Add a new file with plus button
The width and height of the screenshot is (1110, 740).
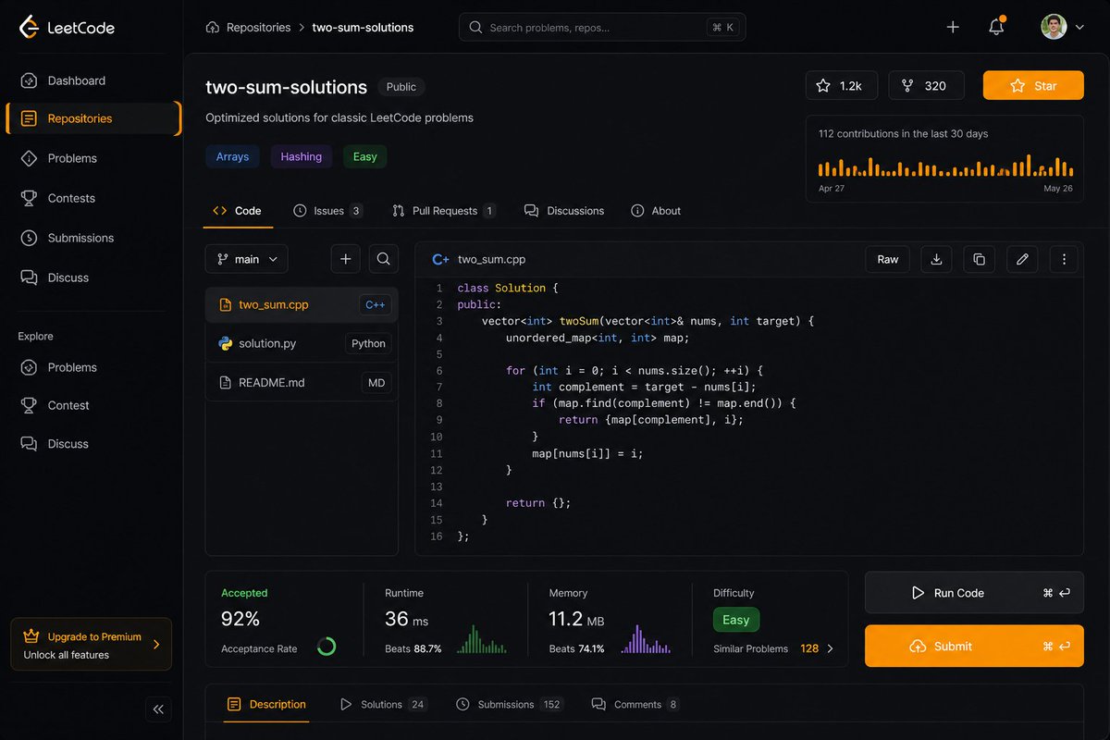coord(345,259)
